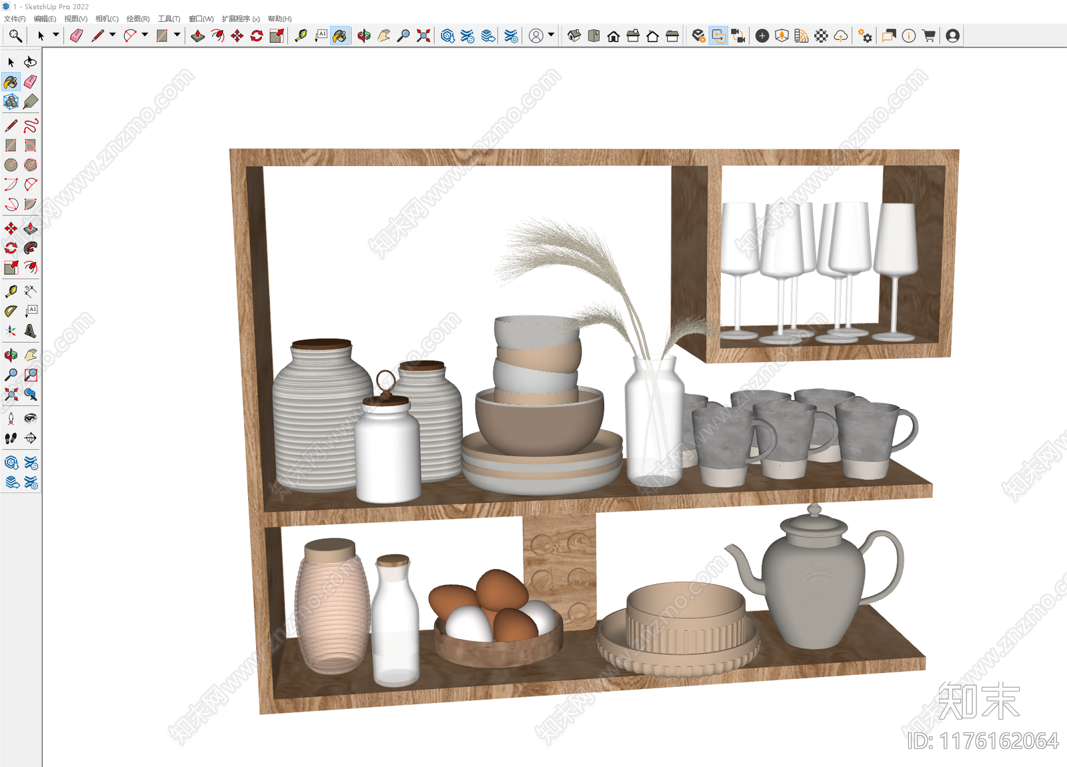Open the 窗口(W) menu
Screen dimensions: 1067x767
click(201, 19)
